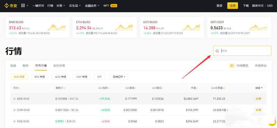Switch to the 合约市场 tab
Image resolution: width=277 pixels, height=128 pixels.
[x=59, y=66]
